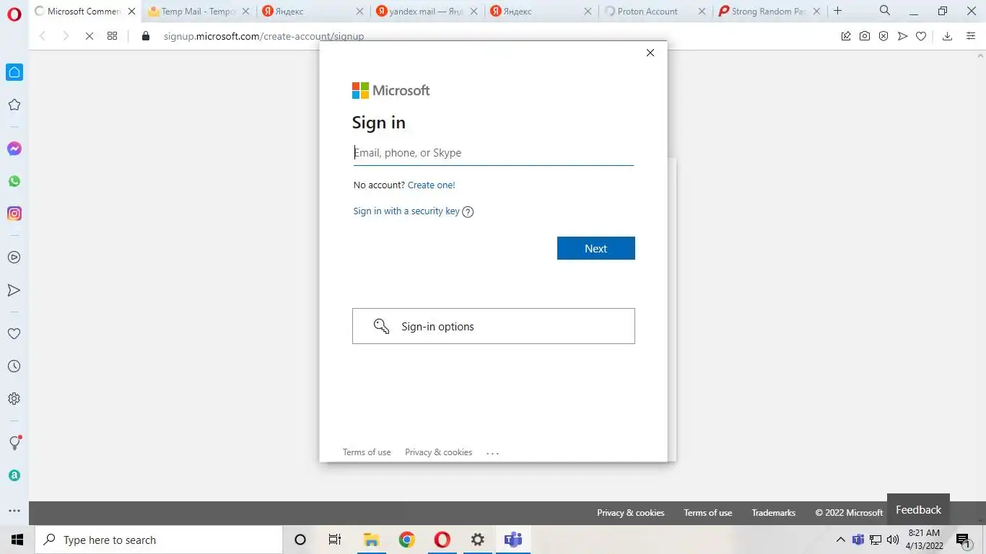Open Bookmarks star in the sidebar
The width and height of the screenshot is (986, 554).
coord(14,105)
